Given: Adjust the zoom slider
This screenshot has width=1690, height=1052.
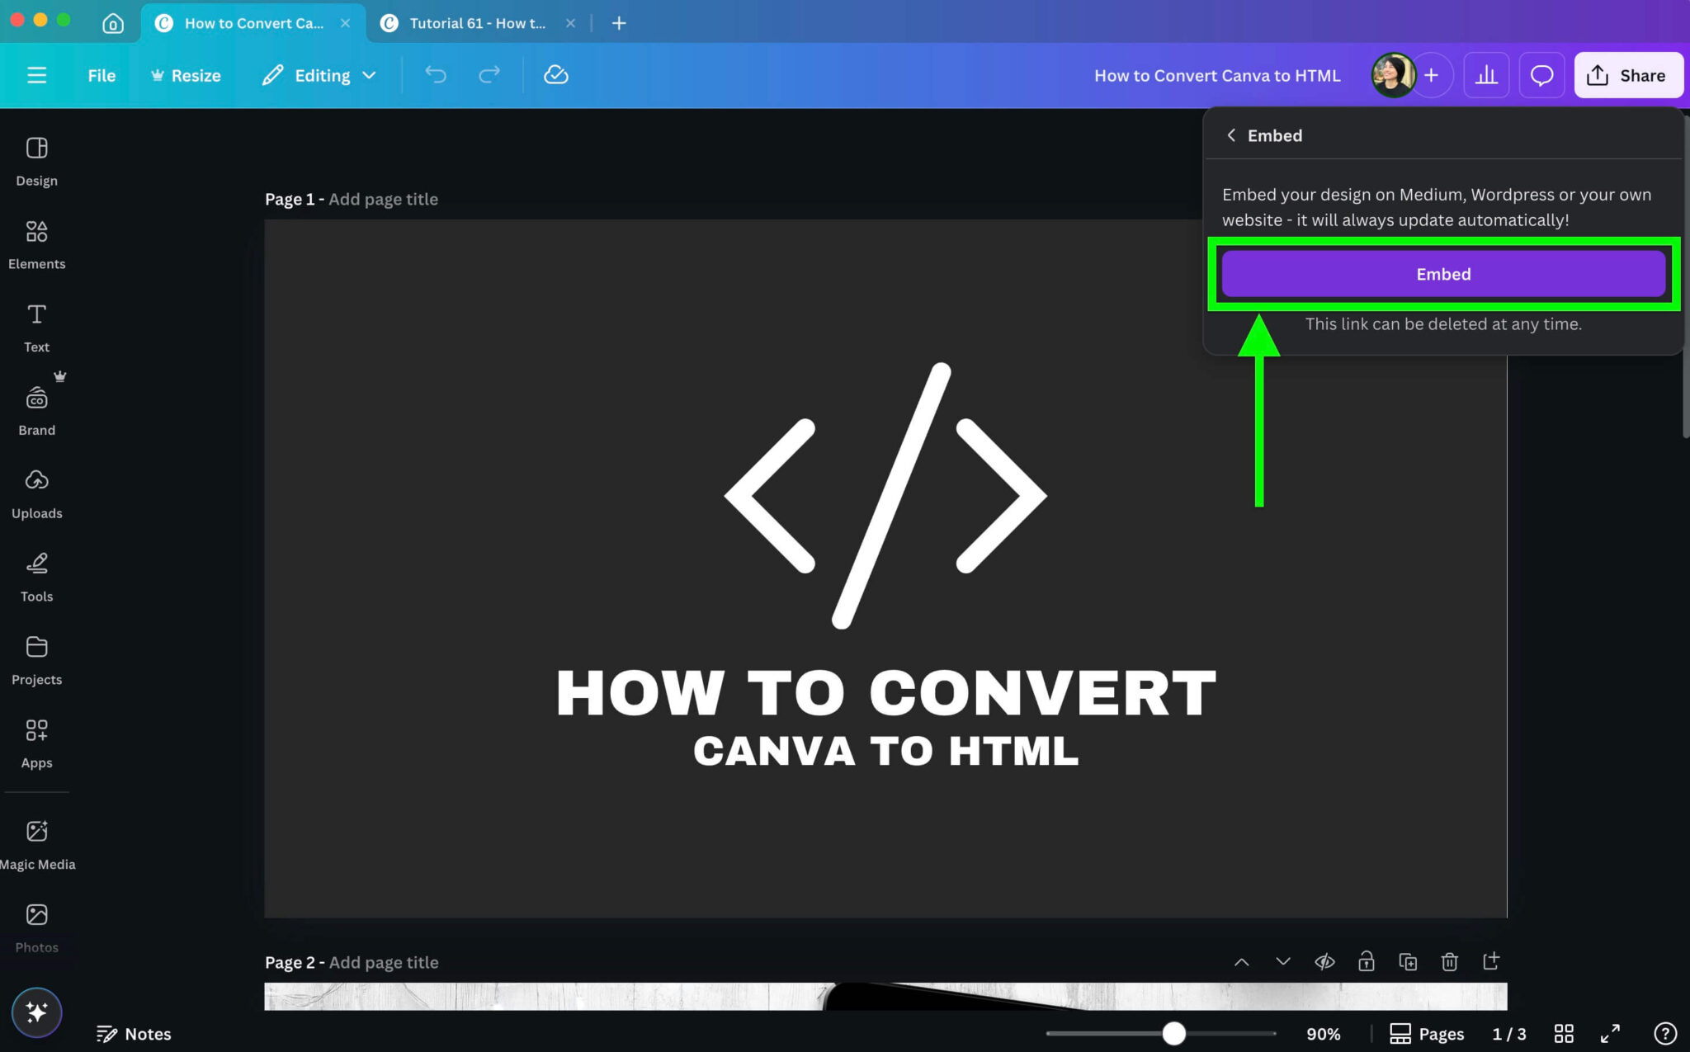Looking at the screenshot, I should pos(1173,1033).
